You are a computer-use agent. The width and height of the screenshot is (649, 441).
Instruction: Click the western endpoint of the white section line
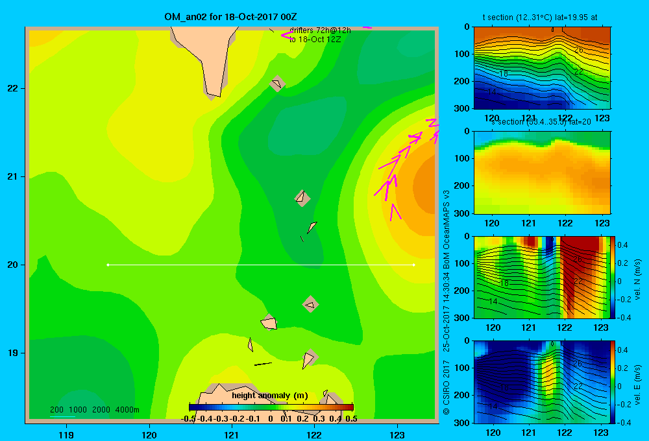coord(108,265)
